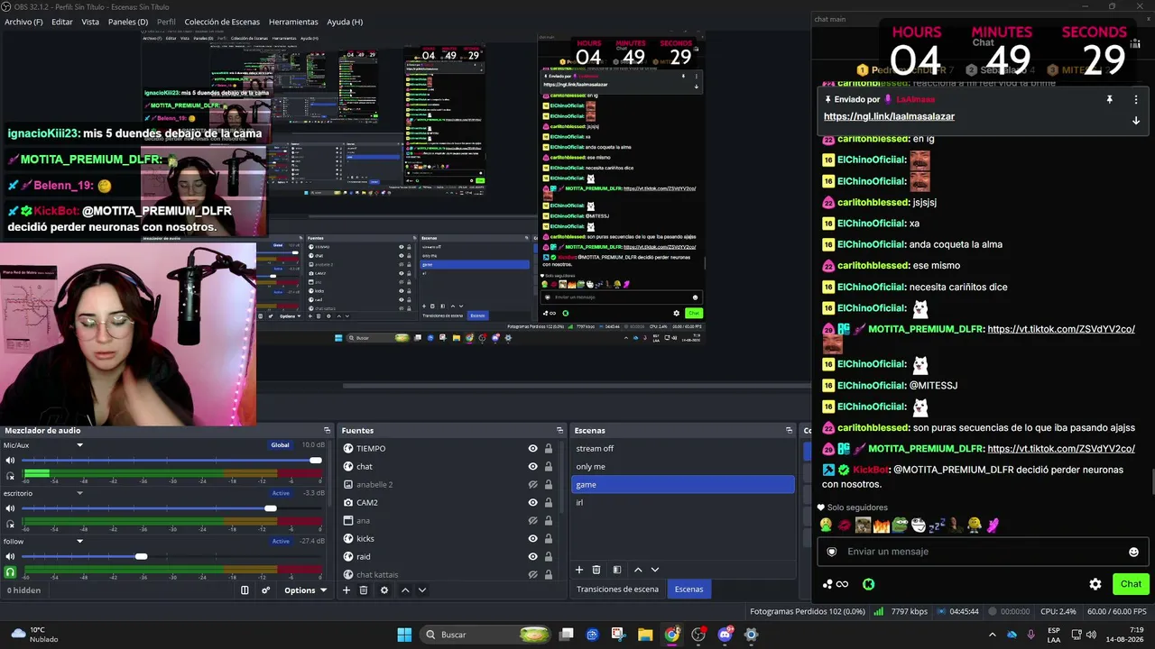Adjust Mic/Aux volume slider

pos(316,461)
